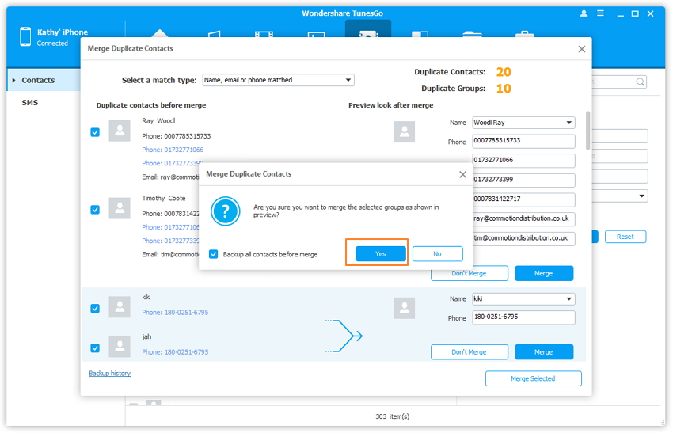Click the phone field with 0007785315733
Screen dimensions: 673x433
(523, 141)
